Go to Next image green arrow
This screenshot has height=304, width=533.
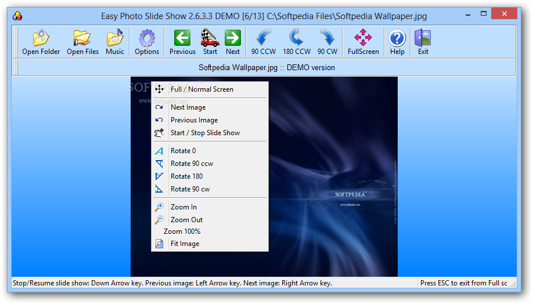coord(233,38)
